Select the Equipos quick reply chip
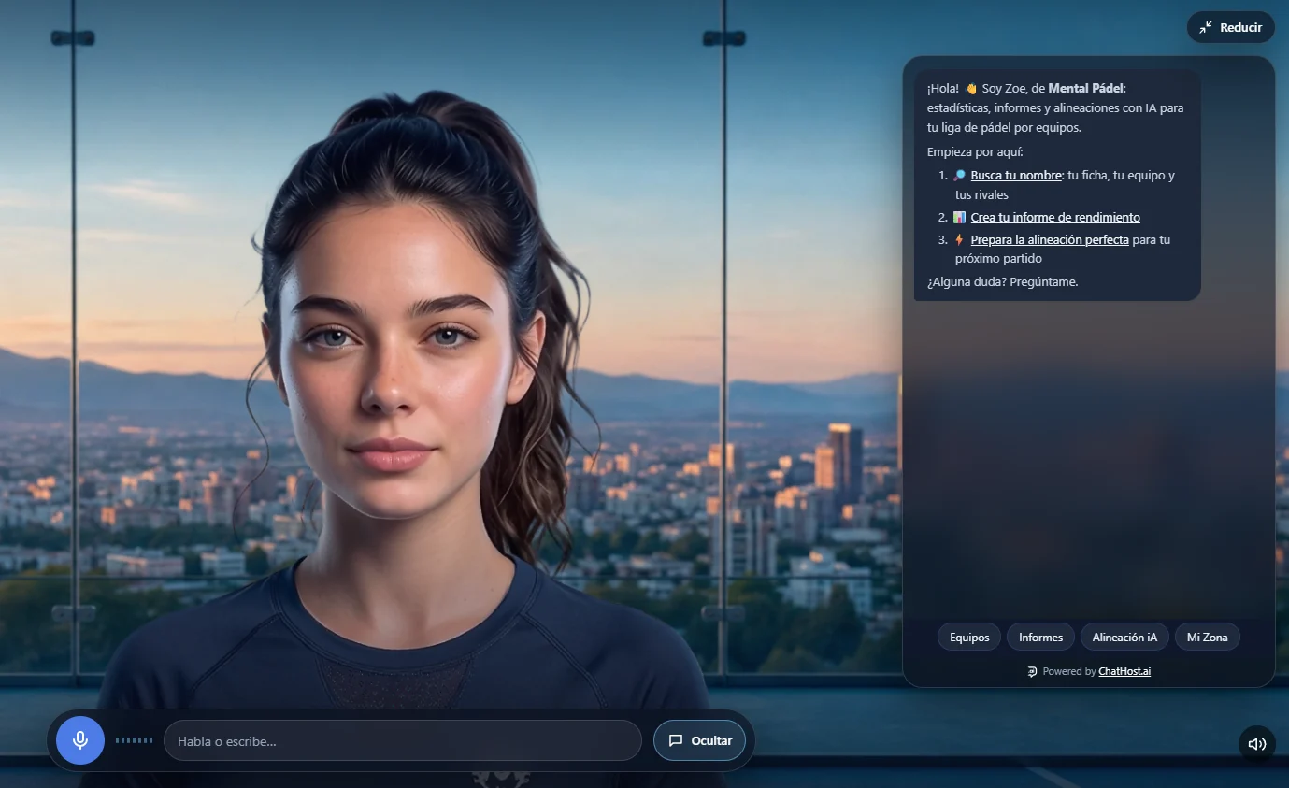 pyautogui.click(x=969, y=638)
